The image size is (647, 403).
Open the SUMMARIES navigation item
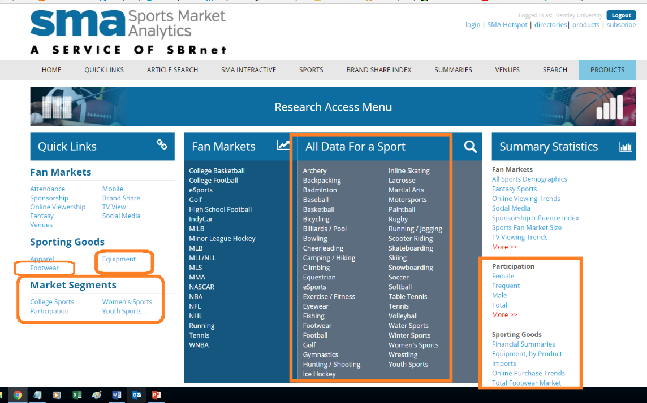pyautogui.click(x=453, y=70)
